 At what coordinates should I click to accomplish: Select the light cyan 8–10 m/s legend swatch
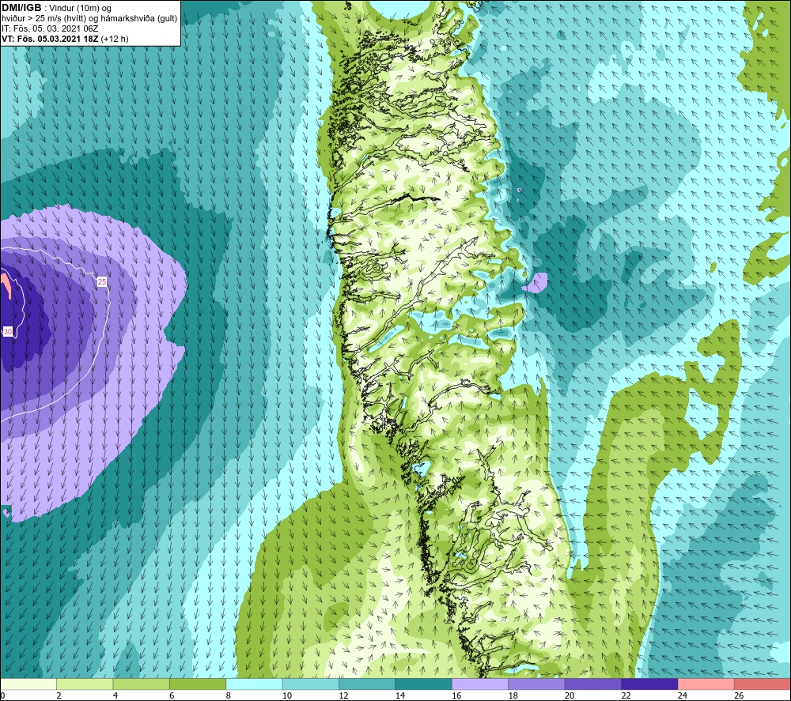pyautogui.click(x=254, y=684)
